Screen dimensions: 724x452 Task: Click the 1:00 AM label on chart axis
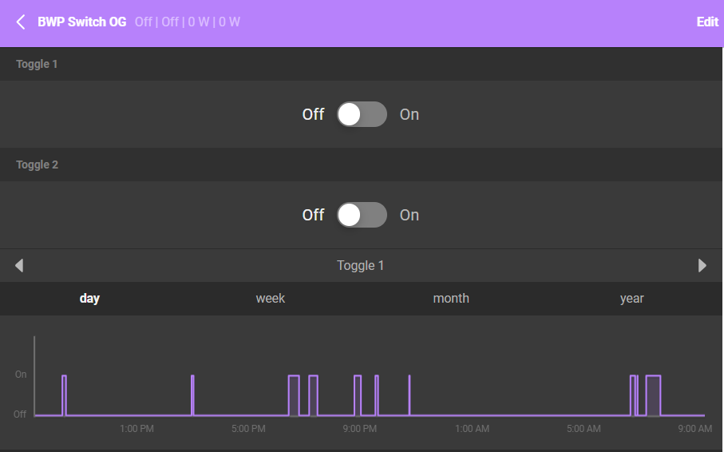click(x=473, y=429)
